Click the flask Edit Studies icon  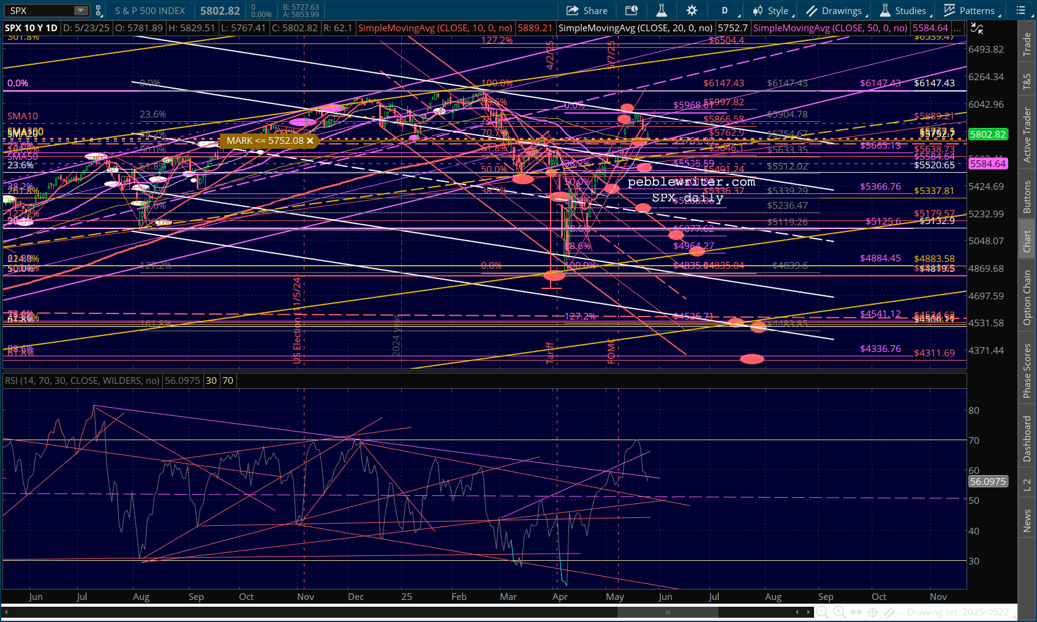tap(662, 10)
